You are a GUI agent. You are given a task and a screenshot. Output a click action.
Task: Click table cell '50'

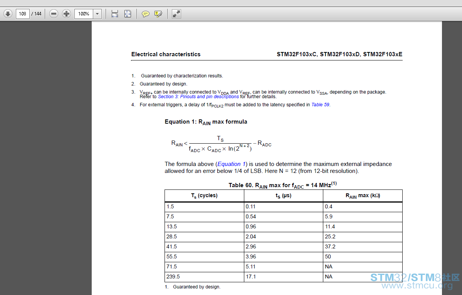click(363, 257)
